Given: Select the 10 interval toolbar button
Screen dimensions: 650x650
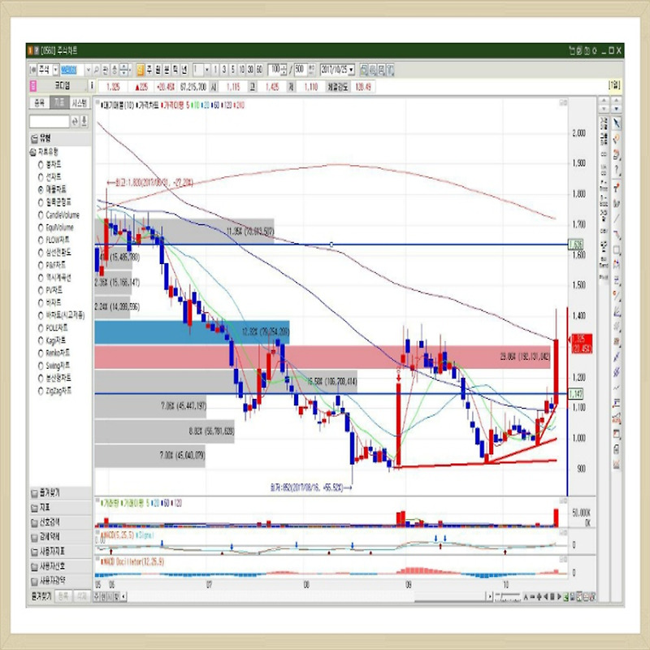Looking at the screenshot, I should [x=241, y=70].
